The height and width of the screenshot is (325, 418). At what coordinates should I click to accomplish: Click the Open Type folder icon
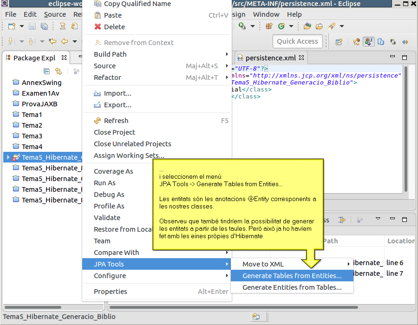tap(307, 26)
